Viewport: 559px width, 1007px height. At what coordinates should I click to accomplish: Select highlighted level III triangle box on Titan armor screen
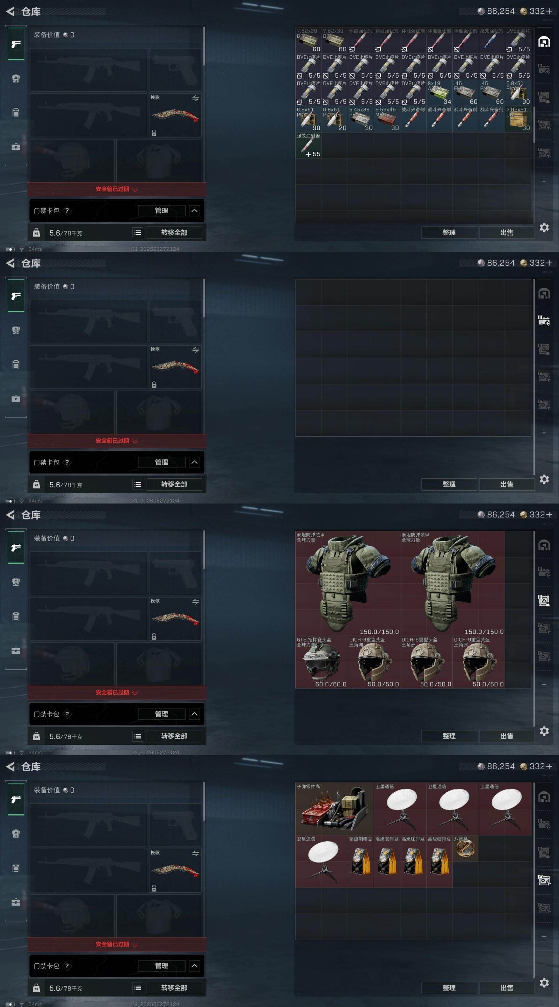pyautogui.click(x=544, y=601)
